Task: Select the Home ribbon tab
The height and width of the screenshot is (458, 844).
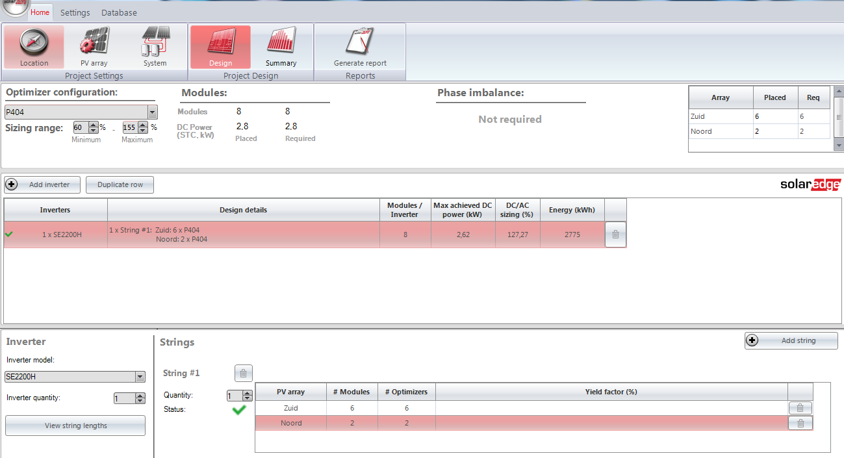Action: (40, 12)
